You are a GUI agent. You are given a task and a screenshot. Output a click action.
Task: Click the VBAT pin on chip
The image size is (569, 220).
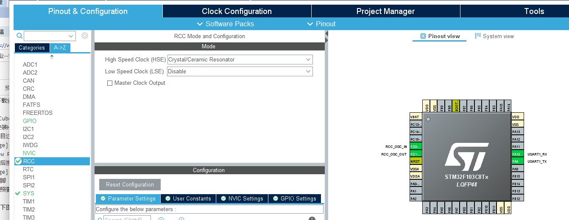pos(416,117)
